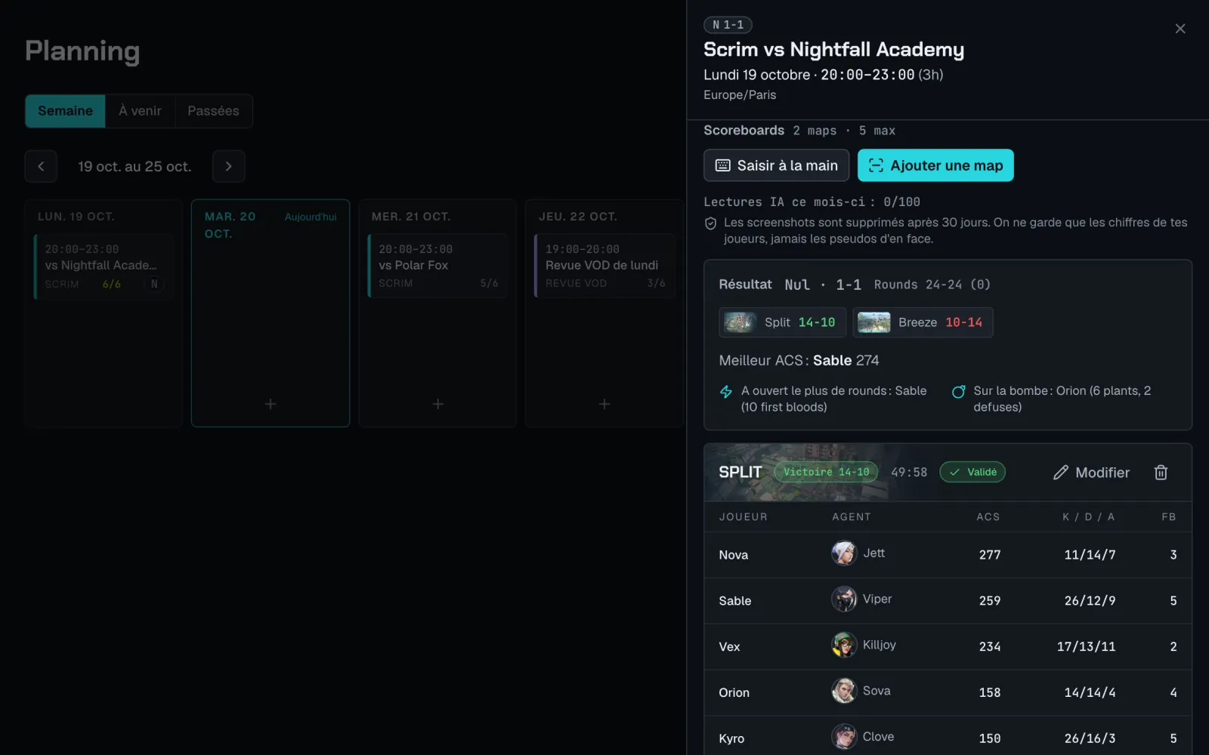Switch to the Passées tab
The height and width of the screenshot is (755, 1209).
click(x=213, y=111)
